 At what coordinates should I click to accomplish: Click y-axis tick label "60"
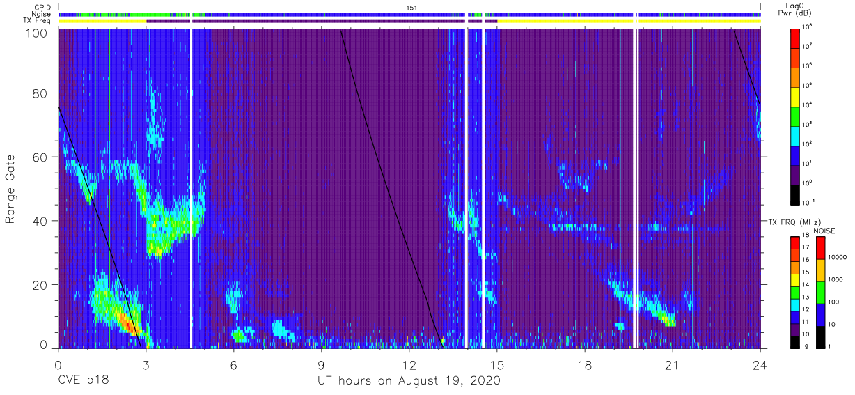pyautogui.click(x=40, y=157)
